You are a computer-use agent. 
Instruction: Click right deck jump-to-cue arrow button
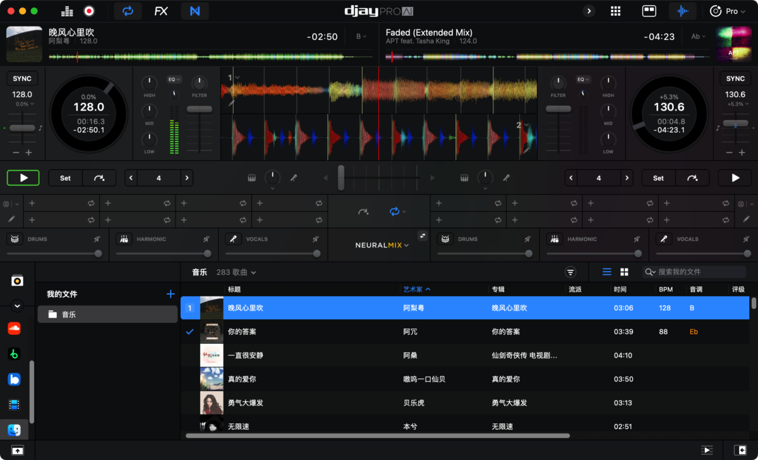(692, 178)
